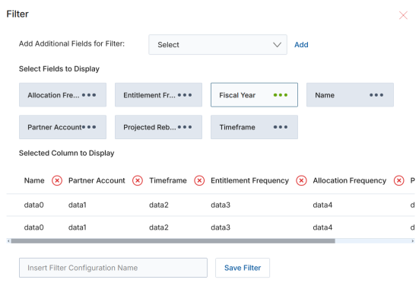Select the Projected Reb... field chip
This screenshot has height=286, width=419.
pyautogui.click(x=158, y=127)
